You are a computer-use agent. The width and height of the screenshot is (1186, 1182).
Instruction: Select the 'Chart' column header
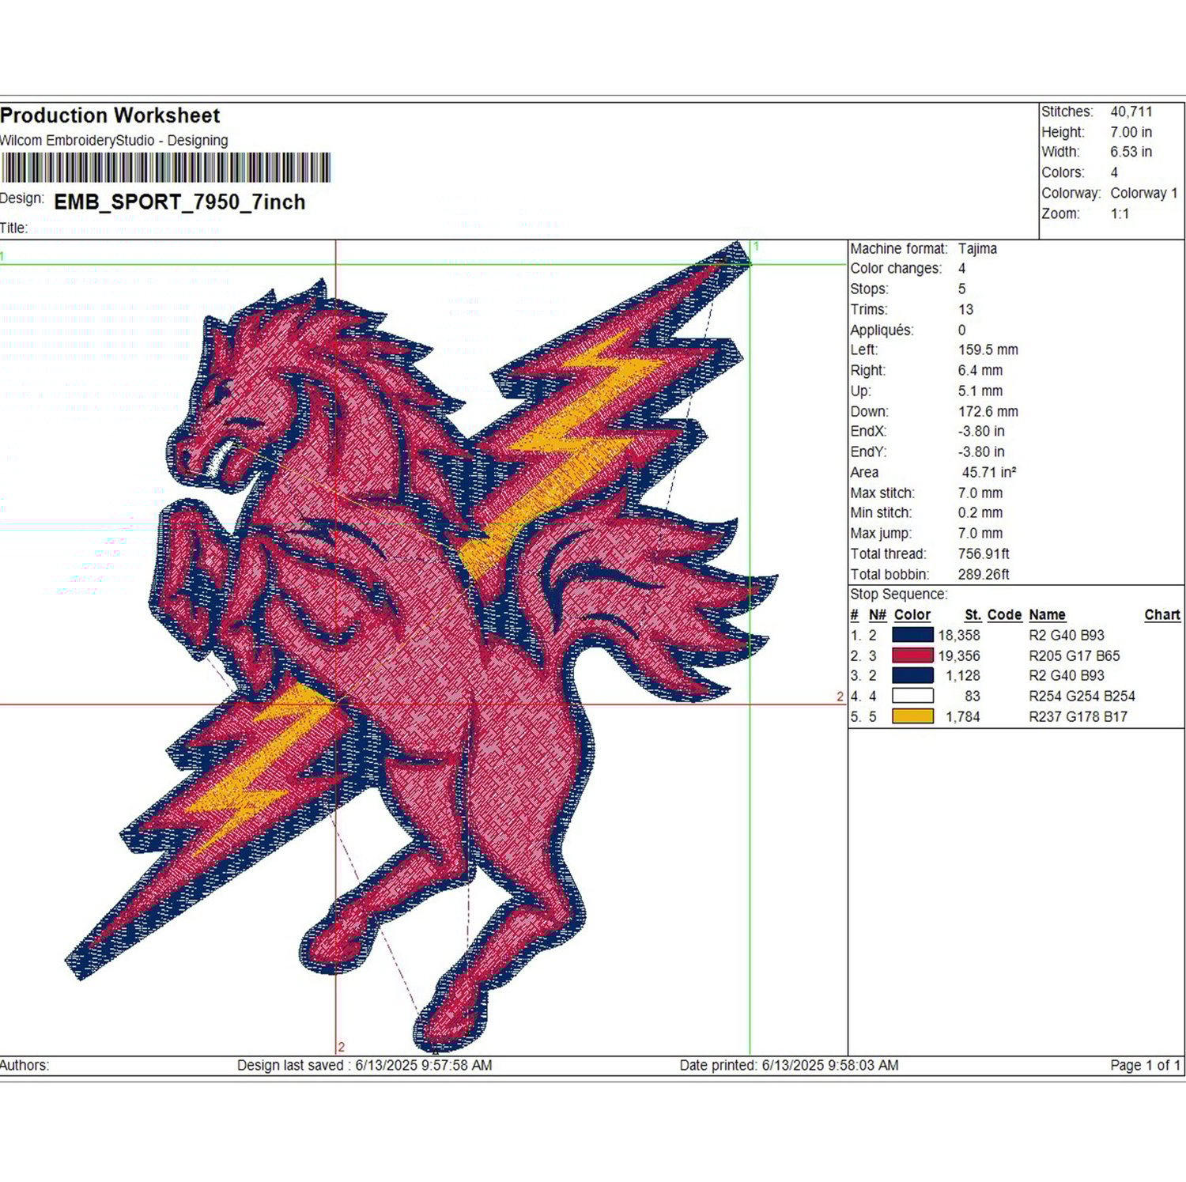[1162, 614]
